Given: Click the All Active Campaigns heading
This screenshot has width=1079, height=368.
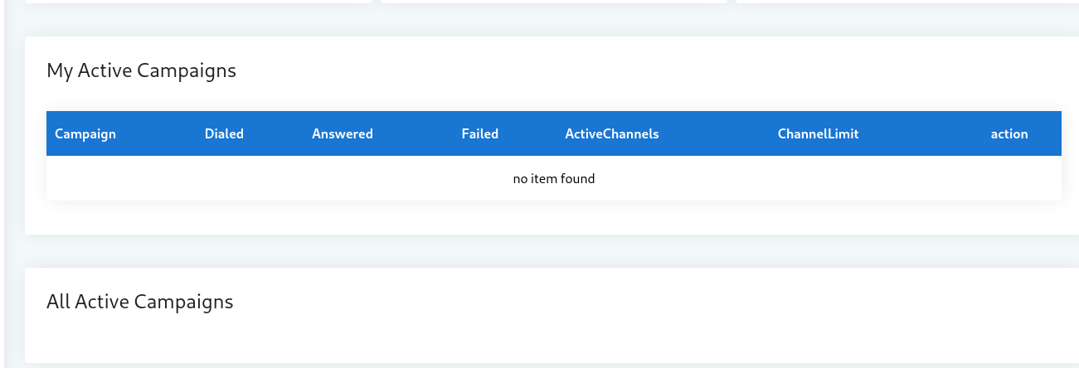Looking at the screenshot, I should (140, 302).
